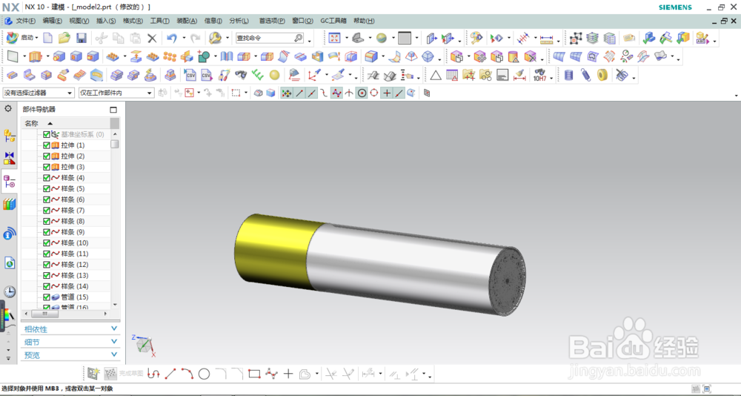Click the New file icon

click(x=47, y=38)
